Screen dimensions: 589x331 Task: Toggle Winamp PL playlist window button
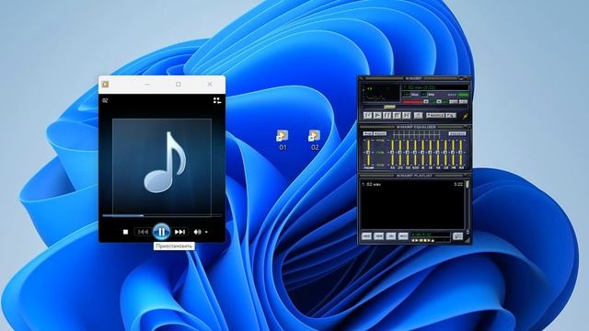click(x=464, y=101)
